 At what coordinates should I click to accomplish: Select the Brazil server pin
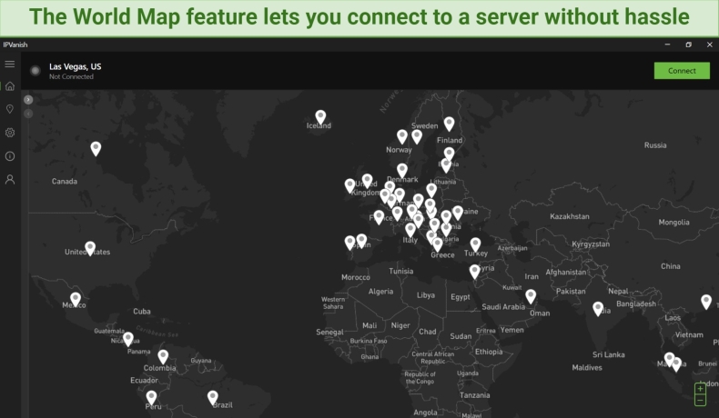click(x=213, y=396)
